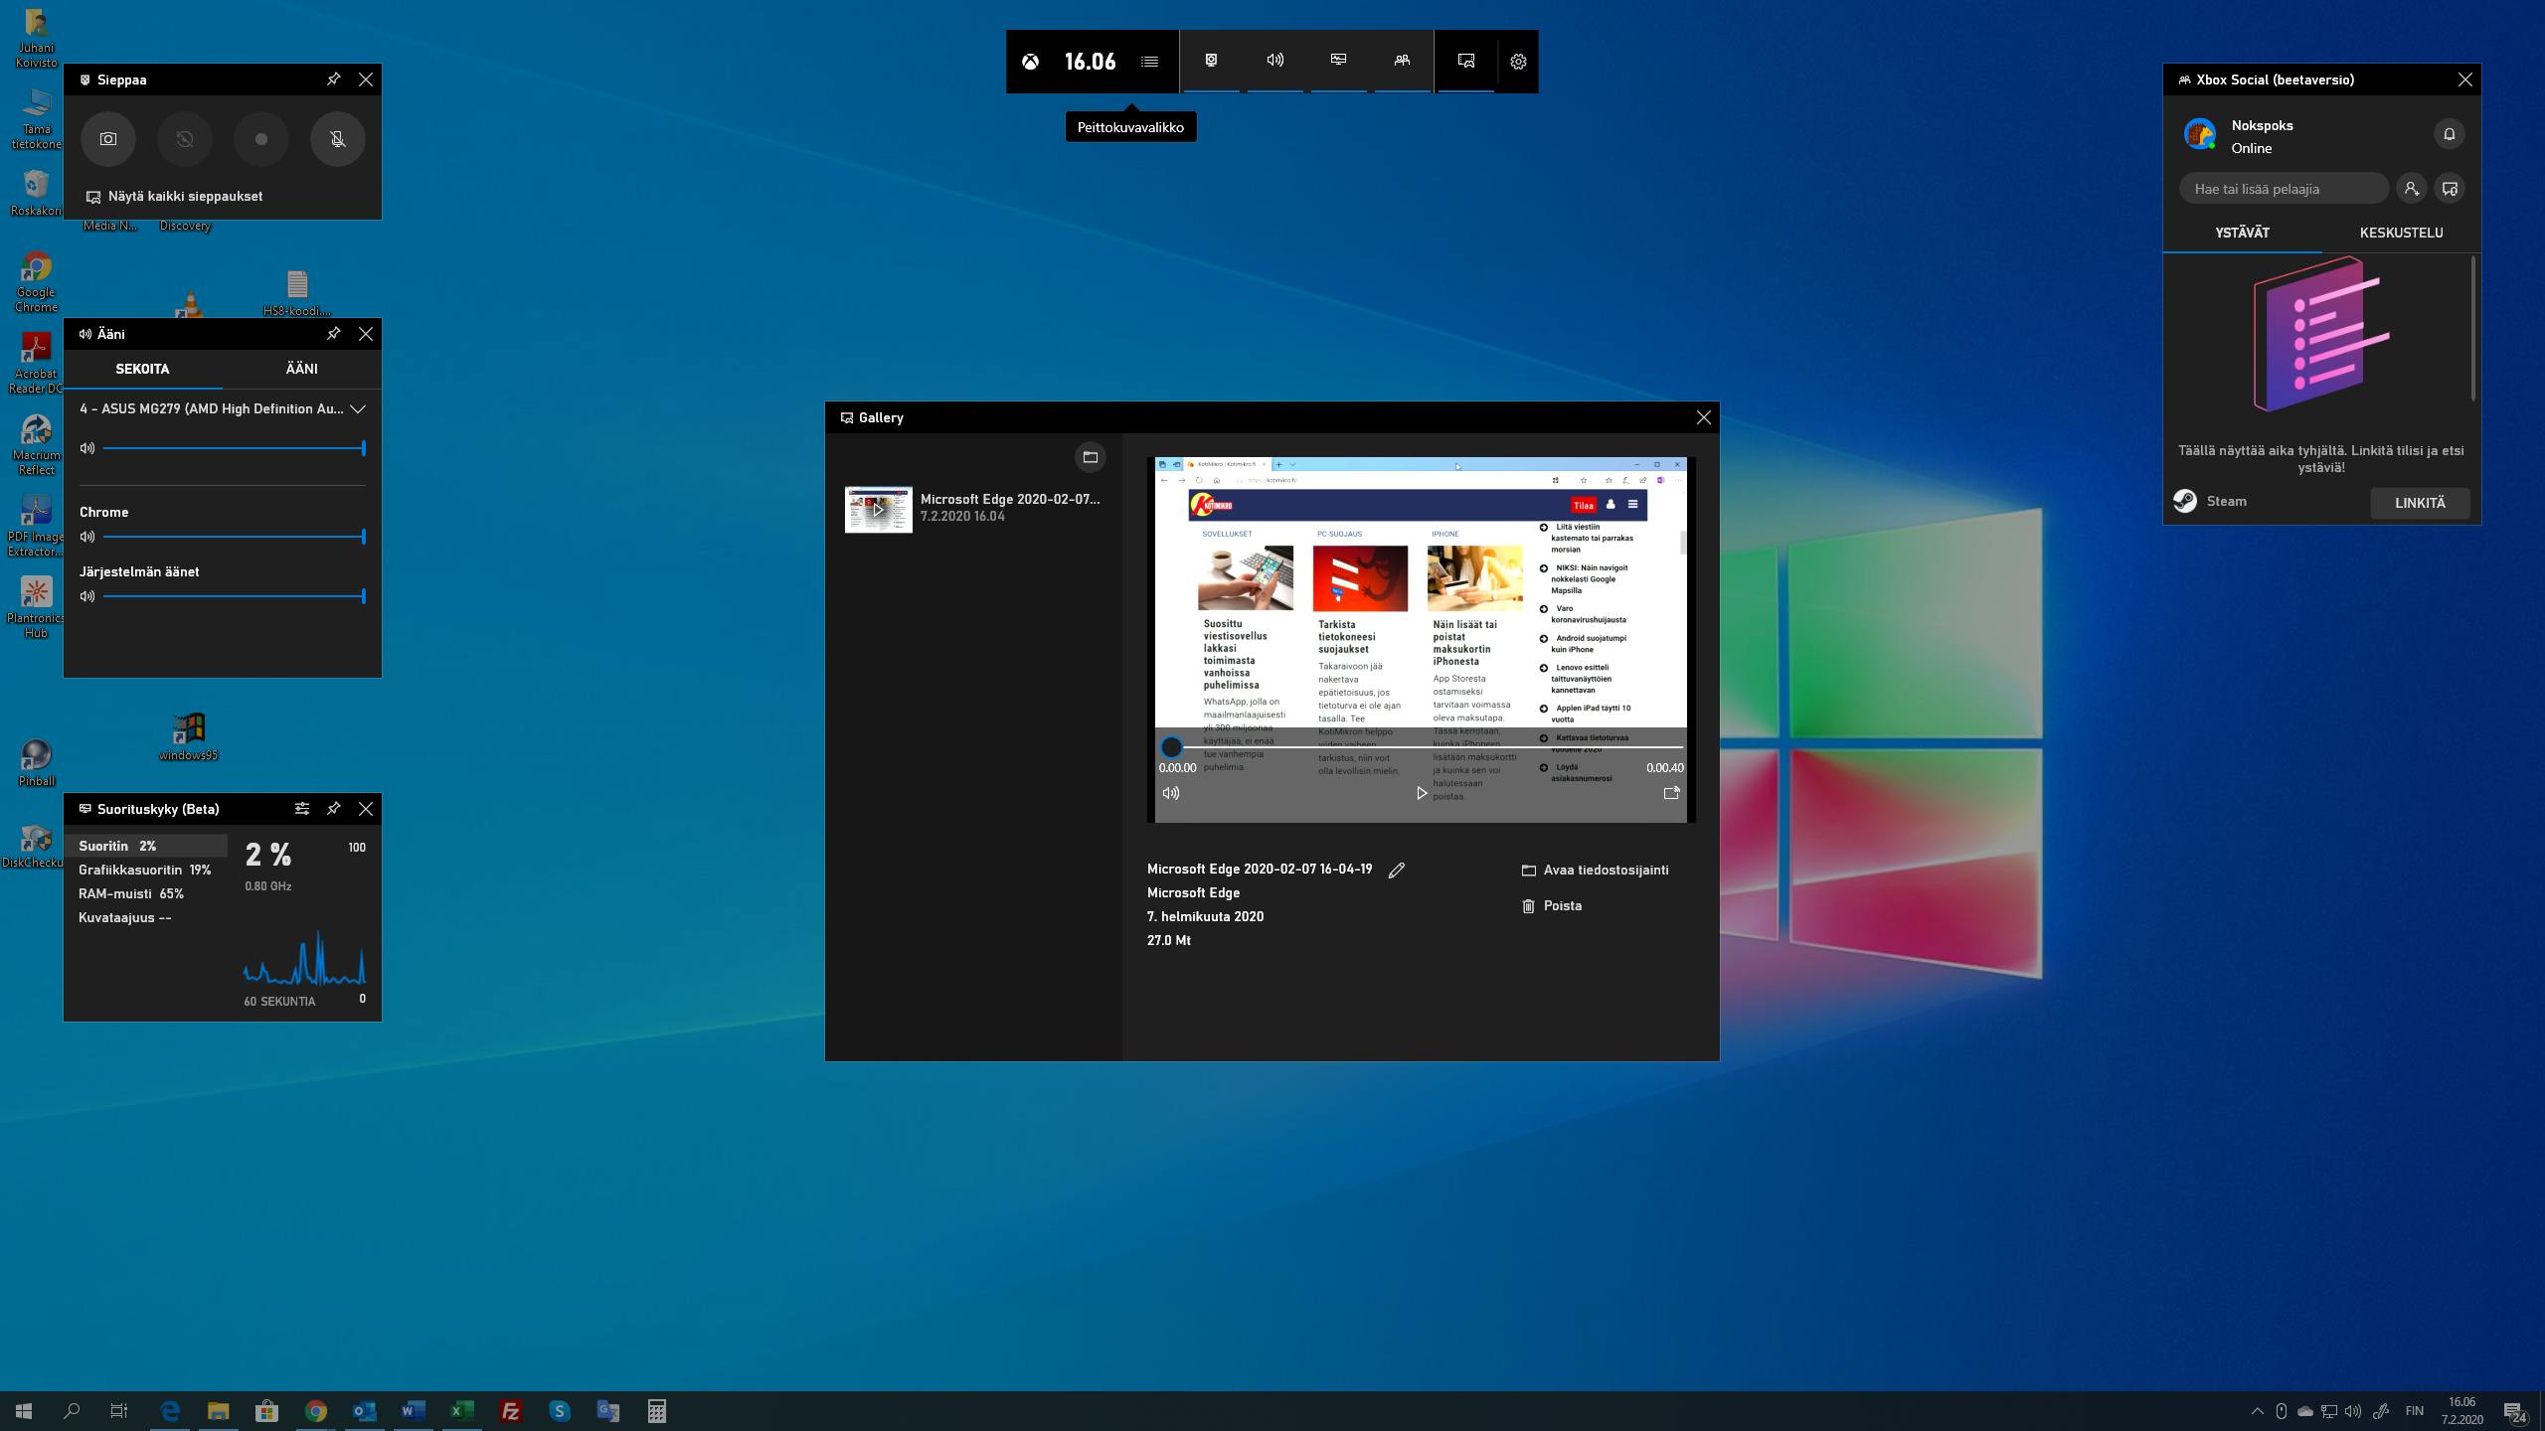The image size is (2545, 1431).
Task: Adjust Järjestelmän äänet volume slider
Action: (235, 596)
